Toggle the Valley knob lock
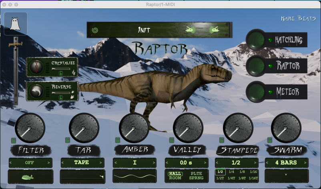Viewport: 321px width, 189px height. point(172,140)
